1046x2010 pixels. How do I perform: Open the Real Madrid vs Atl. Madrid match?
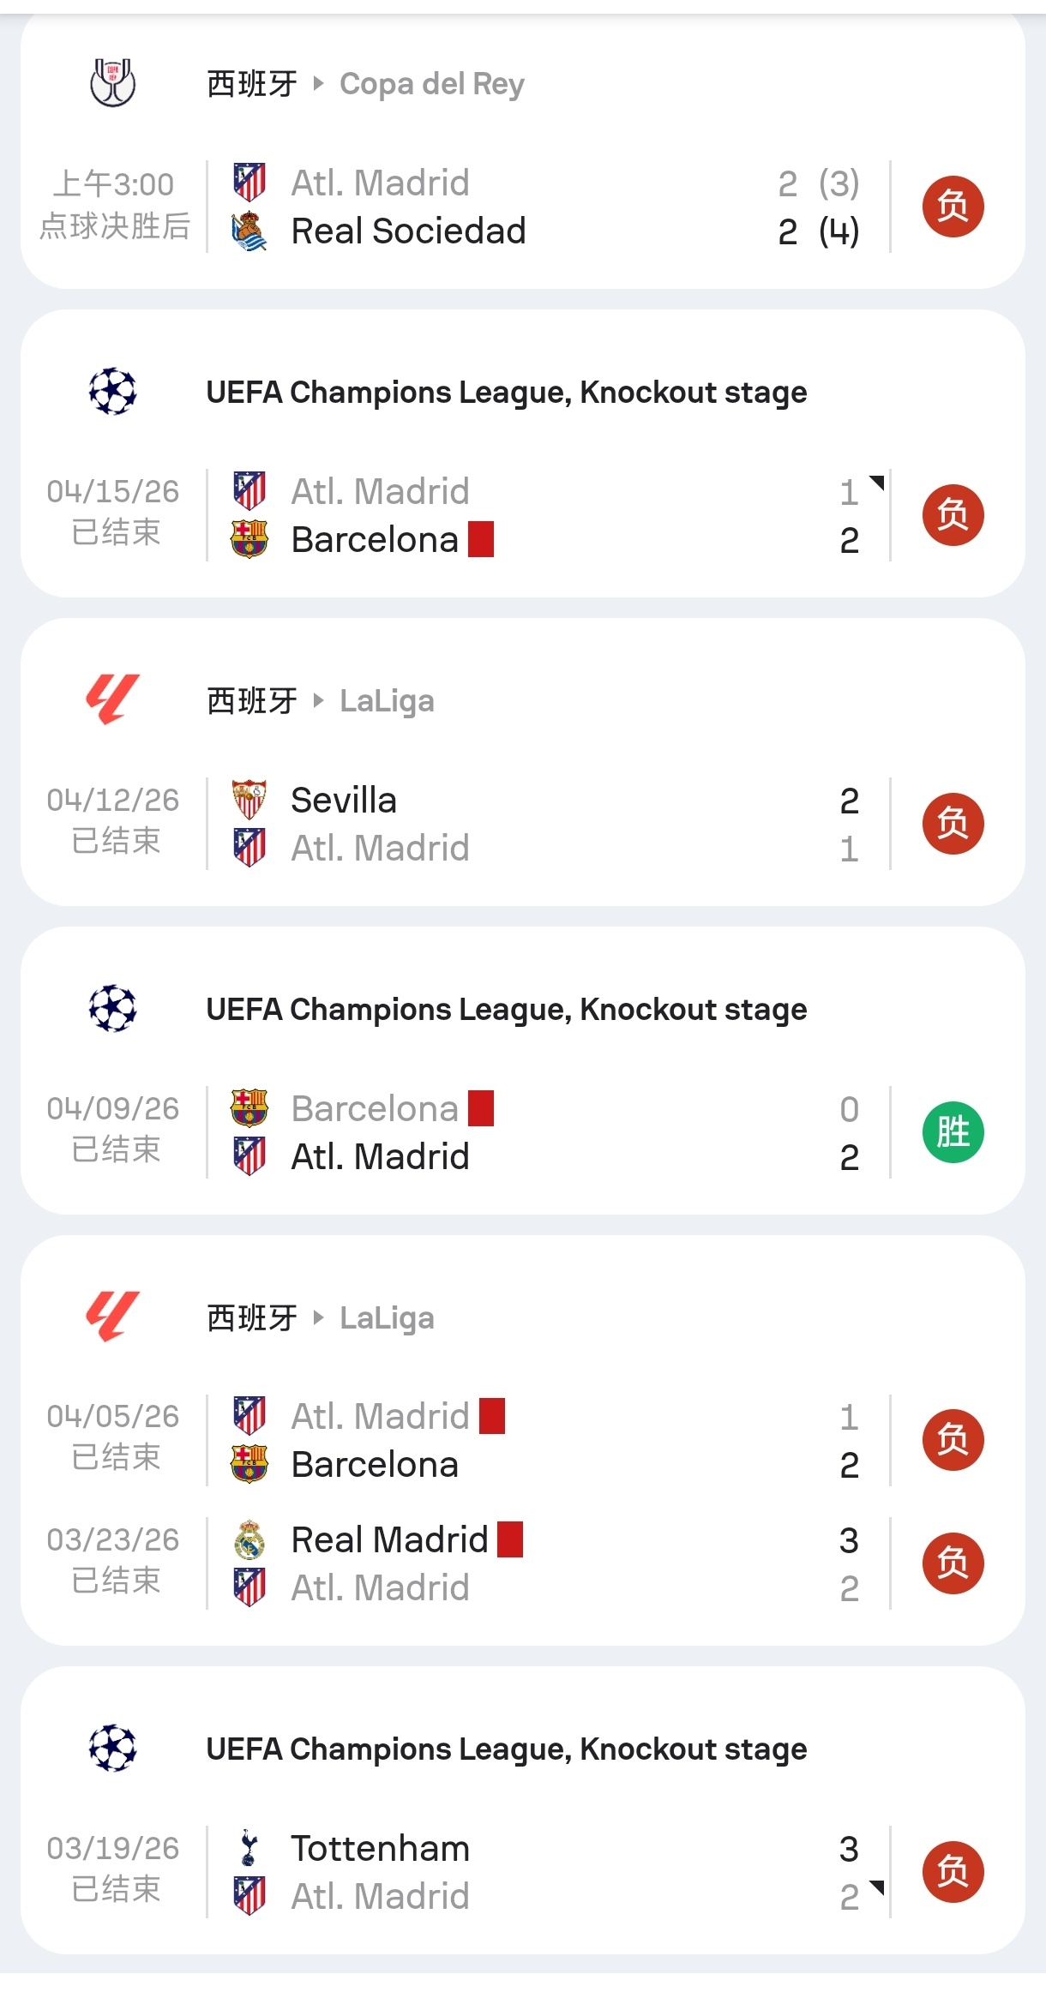tap(523, 1563)
